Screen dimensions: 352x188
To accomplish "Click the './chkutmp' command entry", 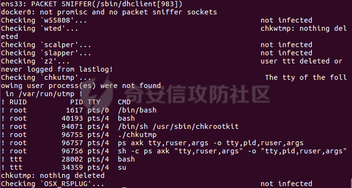I will click(137, 135).
